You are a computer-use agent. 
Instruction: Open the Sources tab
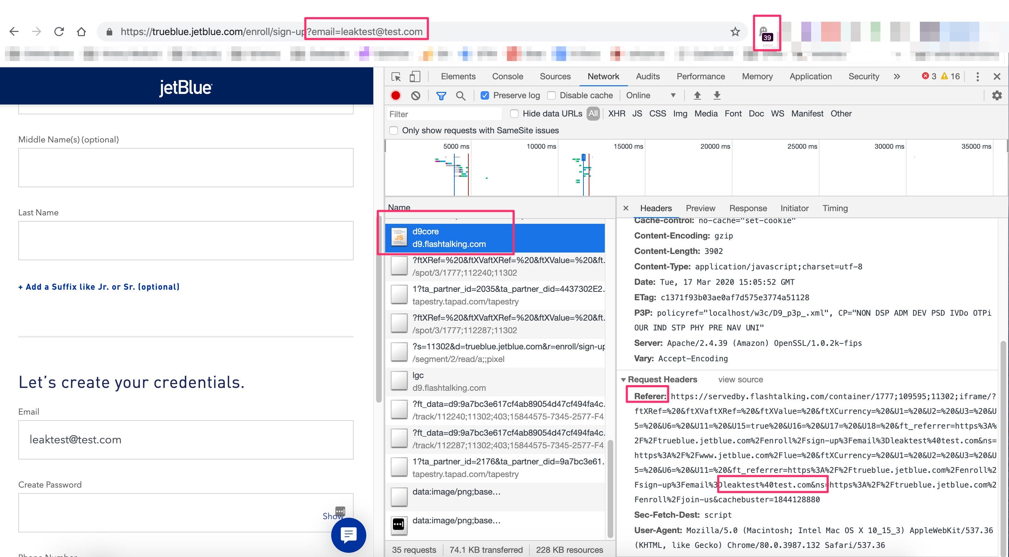tap(555, 76)
